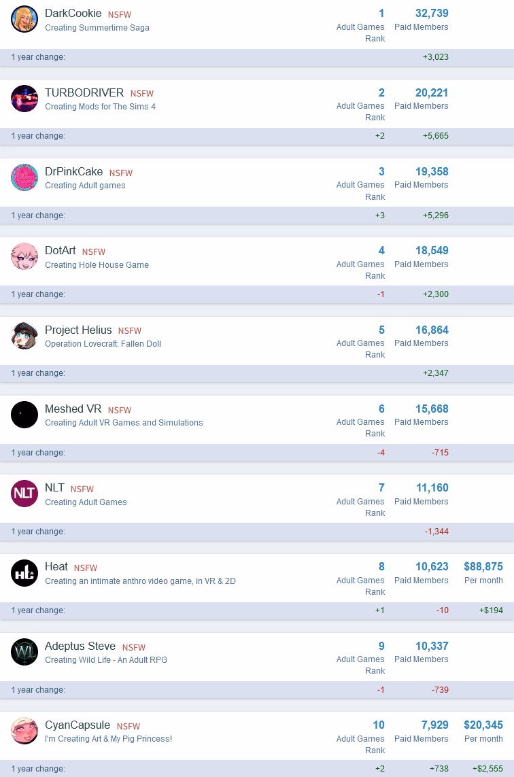This screenshot has width=514, height=777.
Task: Click the black Meshed VR avatar
Action: point(24,415)
